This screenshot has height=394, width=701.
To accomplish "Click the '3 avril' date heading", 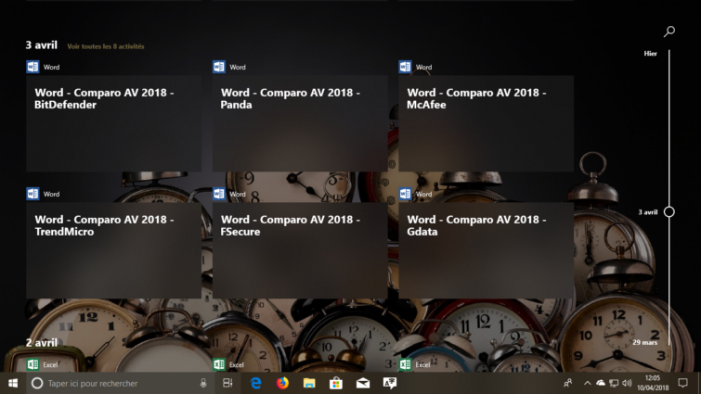I will point(42,45).
